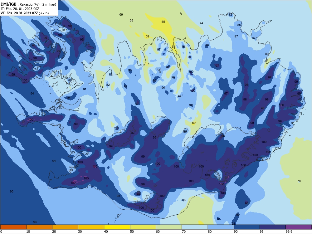The image size is (312, 234).
Task: Click the 'VT: Fös. 20.01.2023 07Z (+7 h)' line
Action: click(25, 13)
